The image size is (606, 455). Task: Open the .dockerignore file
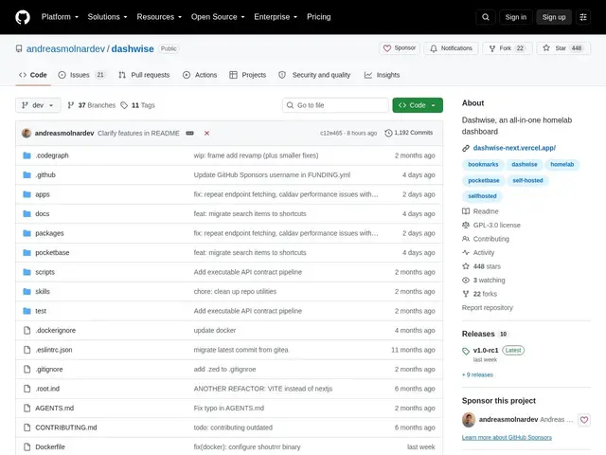56,331
